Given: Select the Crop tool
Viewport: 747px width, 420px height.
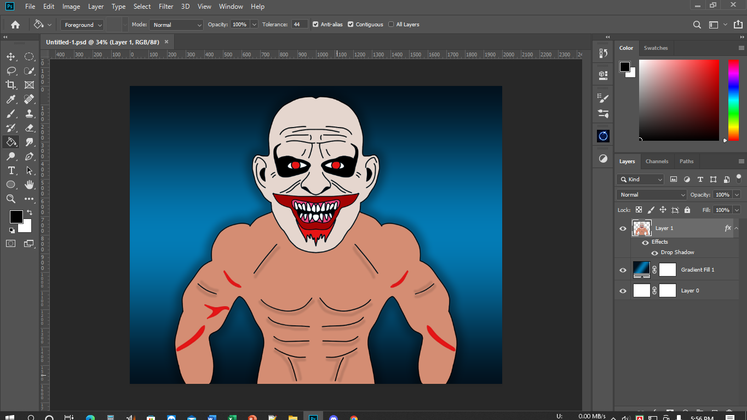Looking at the screenshot, I should coord(11,85).
